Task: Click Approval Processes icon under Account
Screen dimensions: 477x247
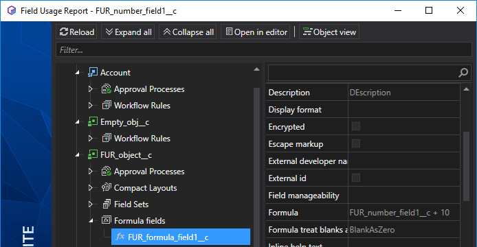Action: (106, 89)
